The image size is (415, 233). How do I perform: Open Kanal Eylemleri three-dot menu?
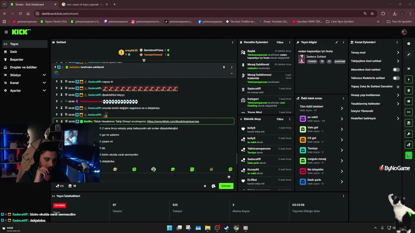(397, 42)
